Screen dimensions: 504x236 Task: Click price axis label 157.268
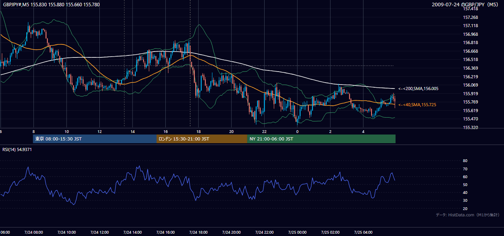point(470,17)
